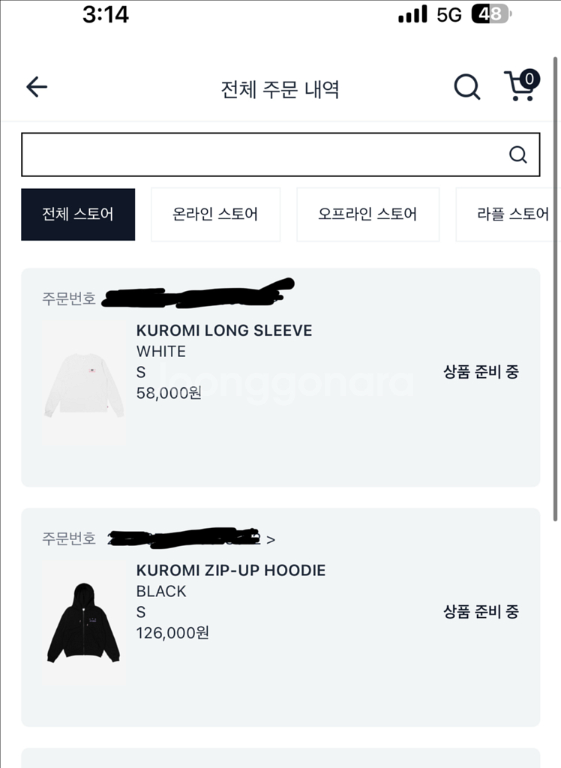View the black zip-up hoodie thumbnail
The image size is (561, 768).
click(x=84, y=623)
